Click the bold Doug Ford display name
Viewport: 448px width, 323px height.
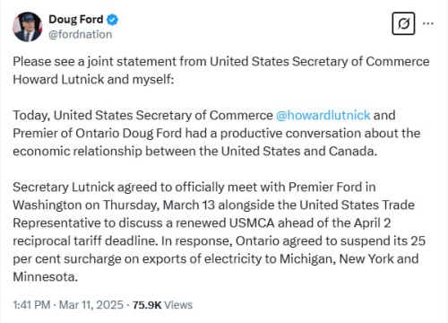point(76,20)
